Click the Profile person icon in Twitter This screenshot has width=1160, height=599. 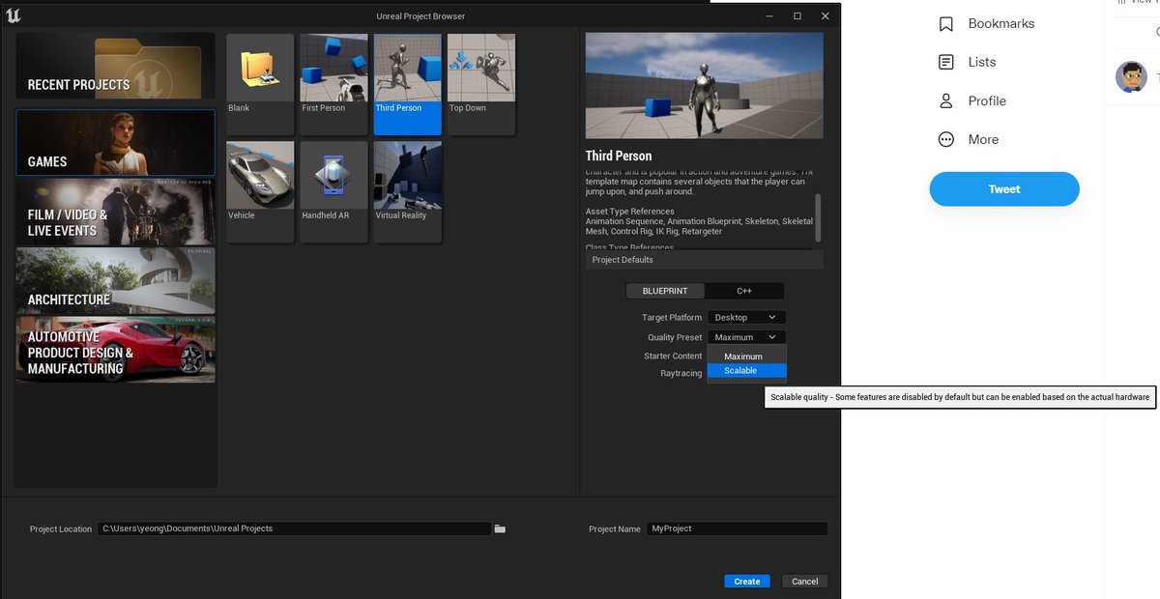[x=946, y=100]
